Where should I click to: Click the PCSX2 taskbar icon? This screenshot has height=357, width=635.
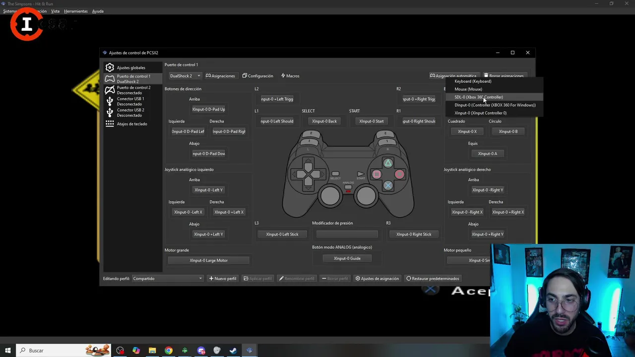coord(249,351)
